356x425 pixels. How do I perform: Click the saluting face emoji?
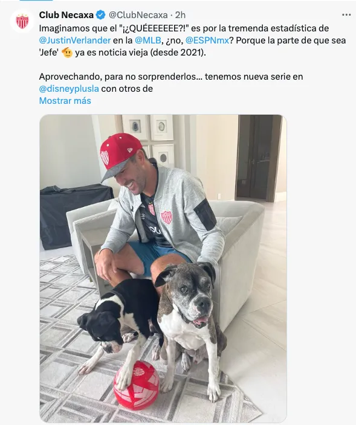[67, 53]
